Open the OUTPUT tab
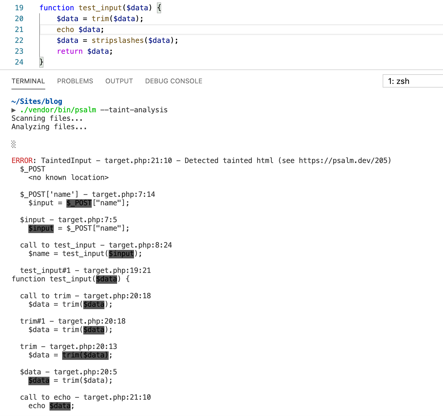This screenshot has width=443, height=416. coord(119,81)
